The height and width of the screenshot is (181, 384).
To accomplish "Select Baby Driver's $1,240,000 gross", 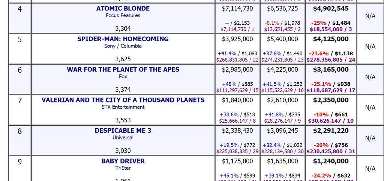I will click(330, 161).
